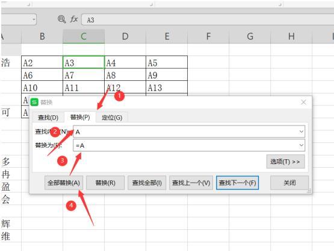The width and height of the screenshot is (334, 251).
Task: Click the 全部替换(A) button
Action: (64, 183)
